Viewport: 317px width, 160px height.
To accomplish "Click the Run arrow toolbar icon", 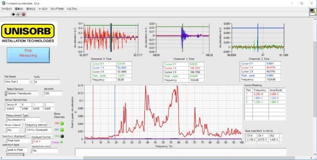I will point(13,14).
